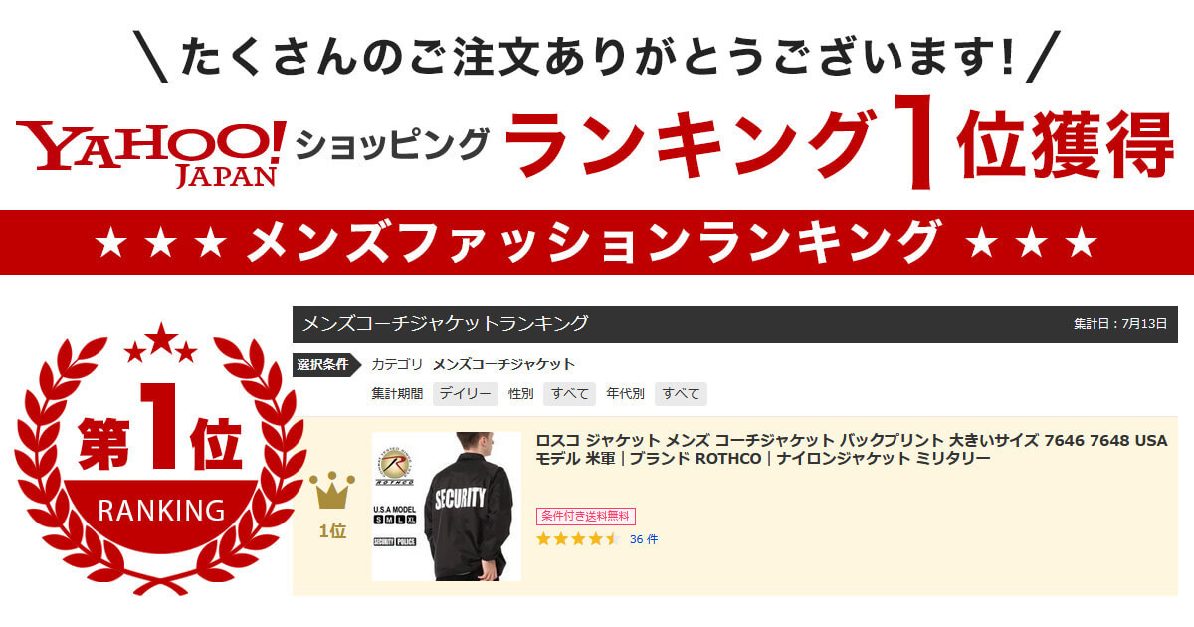Select the 性別 すべて filter
This screenshot has width=1194, height=627.
(569, 393)
